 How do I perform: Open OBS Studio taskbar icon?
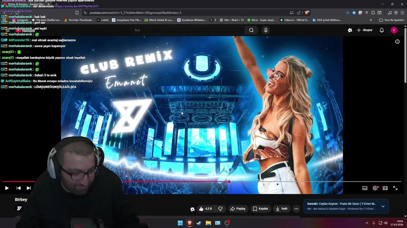[x=227, y=223]
